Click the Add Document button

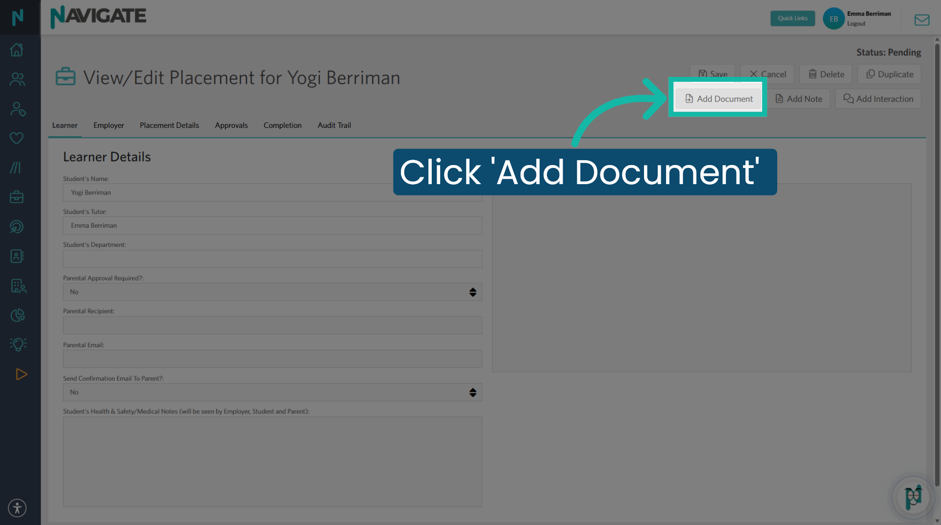(x=718, y=98)
